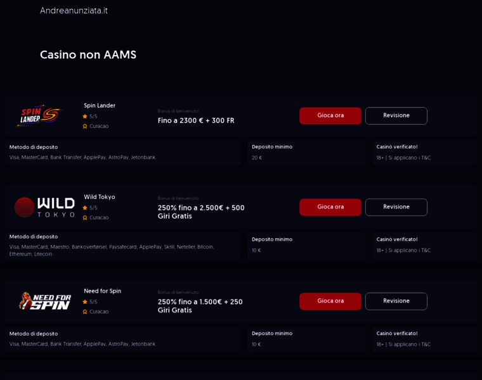Go to the Andreanunziata.it home link

pos(74,11)
